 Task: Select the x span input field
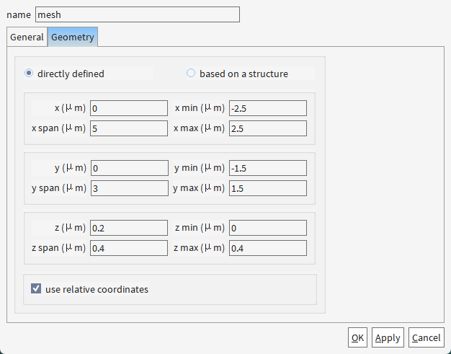129,128
